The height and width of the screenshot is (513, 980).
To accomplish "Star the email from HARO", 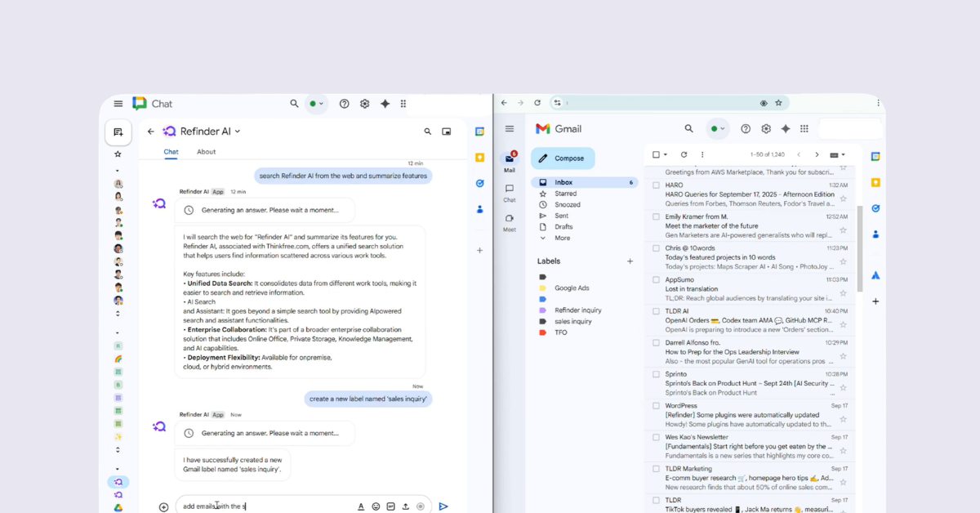I will [841, 197].
